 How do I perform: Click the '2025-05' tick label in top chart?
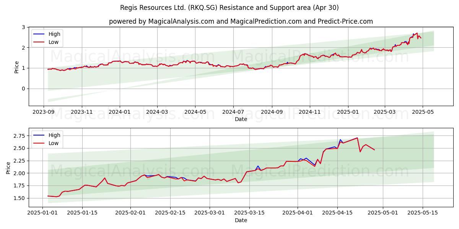pos(423,112)
